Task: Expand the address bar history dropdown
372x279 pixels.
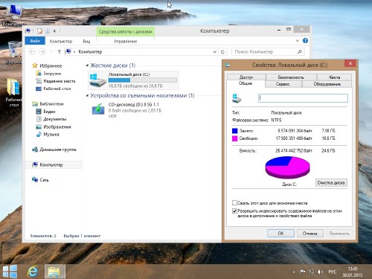Action: click(x=215, y=52)
